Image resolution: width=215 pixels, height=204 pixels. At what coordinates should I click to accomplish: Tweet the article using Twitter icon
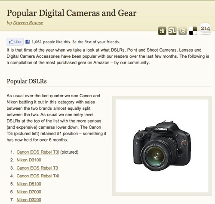183,31
